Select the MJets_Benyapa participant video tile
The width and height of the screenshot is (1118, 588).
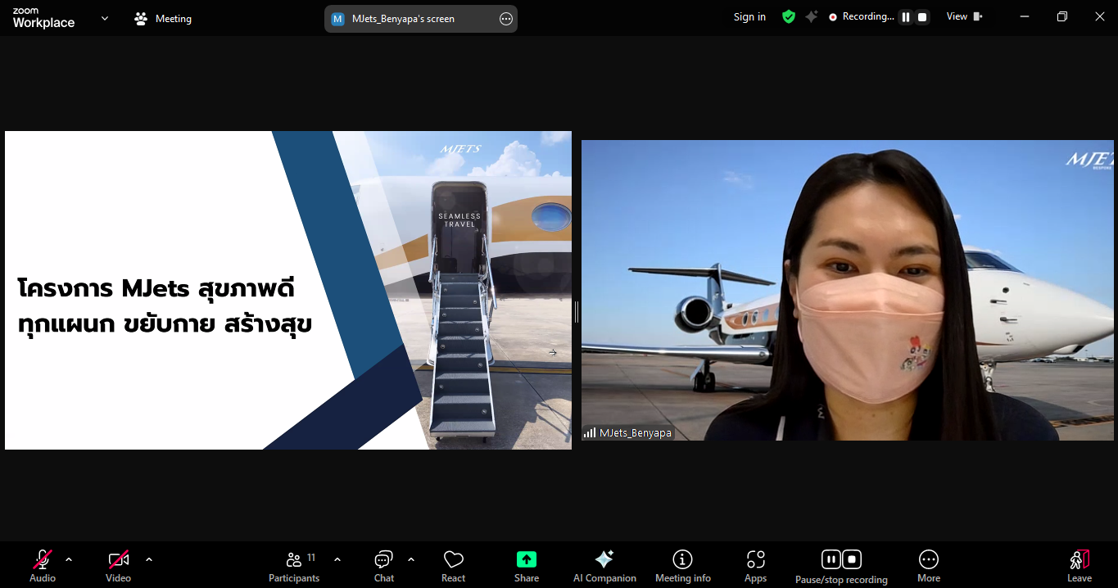[x=848, y=291]
